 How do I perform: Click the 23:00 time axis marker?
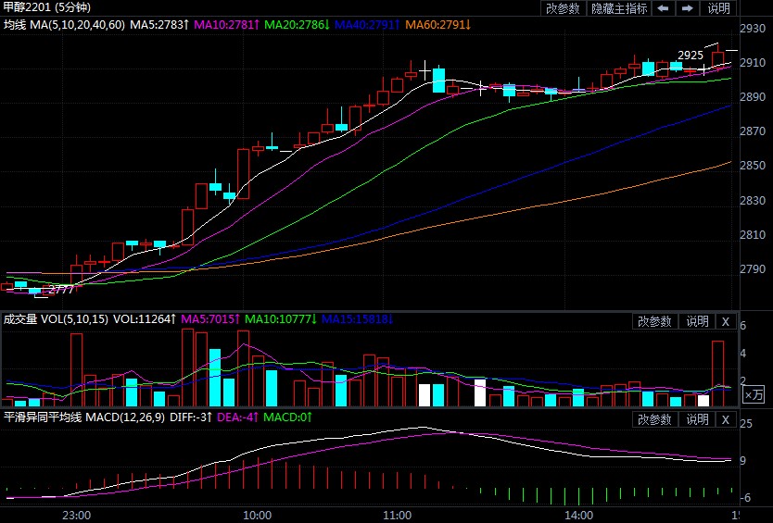[x=75, y=514]
